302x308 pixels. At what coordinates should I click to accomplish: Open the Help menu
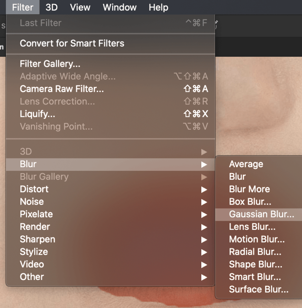pos(158,7)
